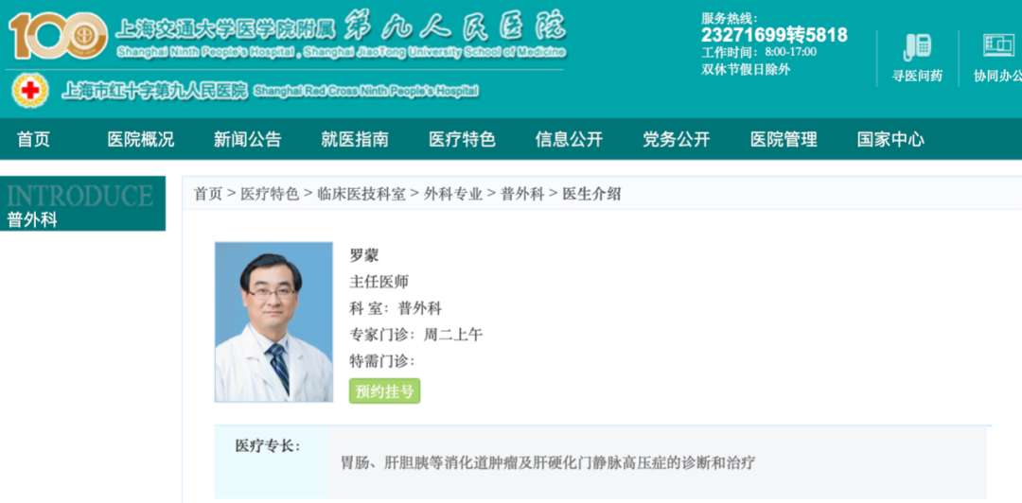Click the 医疗专长 label

coord(268,446)
